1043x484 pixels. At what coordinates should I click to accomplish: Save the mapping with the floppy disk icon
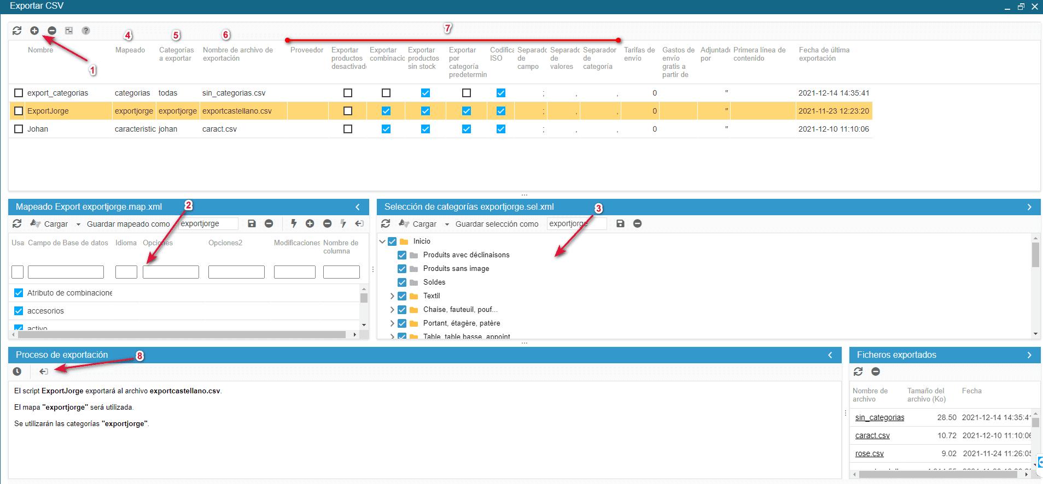252,223
